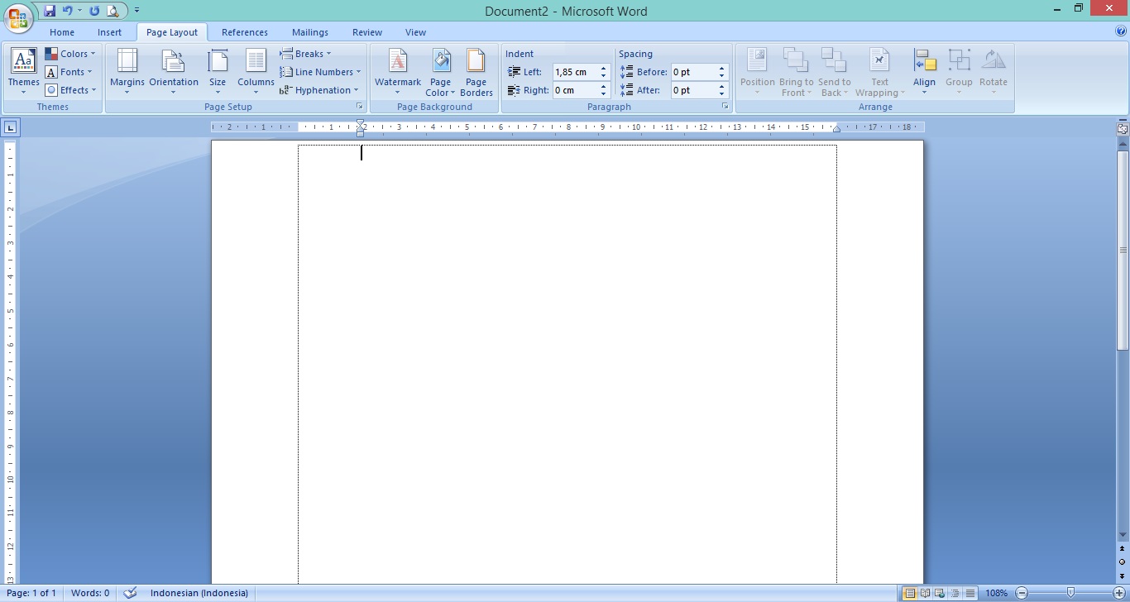The height and width of the screenshot is (602, 1130).
Task: Decrease the Indent Right value
Action: click(604, 94)
